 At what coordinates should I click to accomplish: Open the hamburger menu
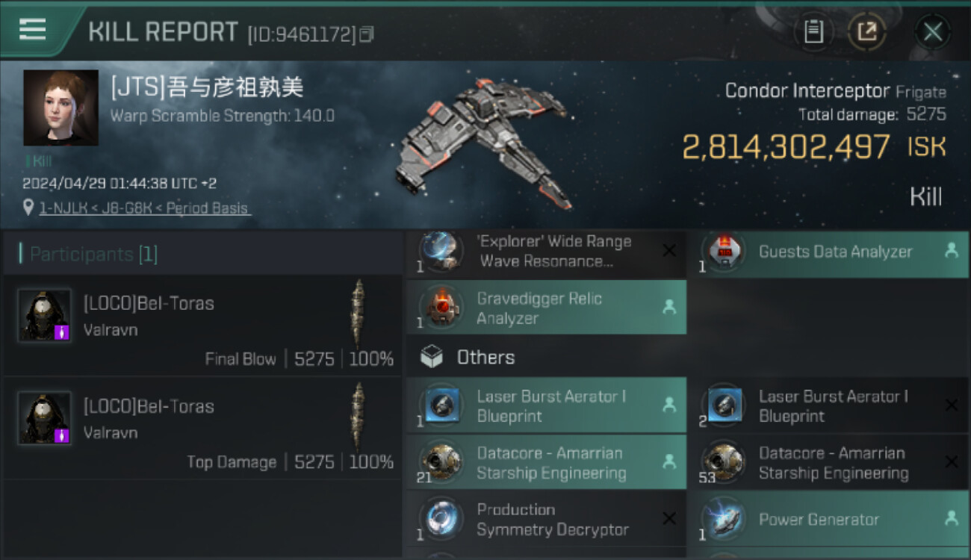[32, 30]
